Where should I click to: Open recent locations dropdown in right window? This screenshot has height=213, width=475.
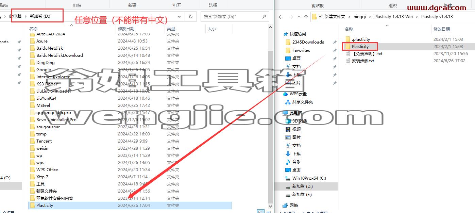299,17
